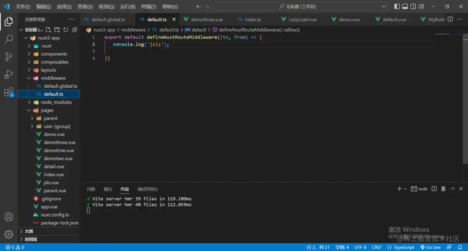Collapse the pages folder
The height and width of the screenshot is (251, 468).
(29, 110)
